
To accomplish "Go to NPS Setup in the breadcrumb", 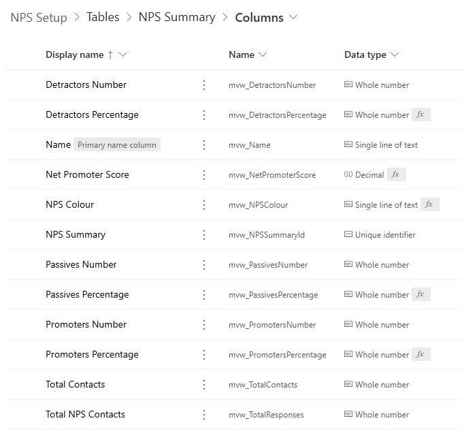I will tap(39, 17).
